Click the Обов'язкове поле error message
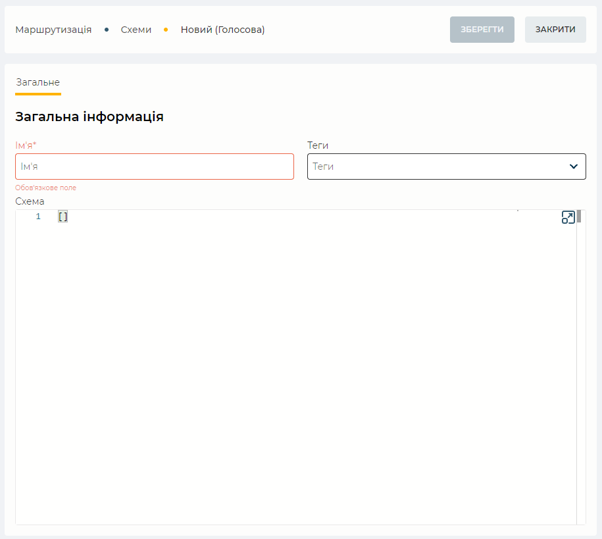The height and width of the screenshot is (539, 602). click(45, 188)
